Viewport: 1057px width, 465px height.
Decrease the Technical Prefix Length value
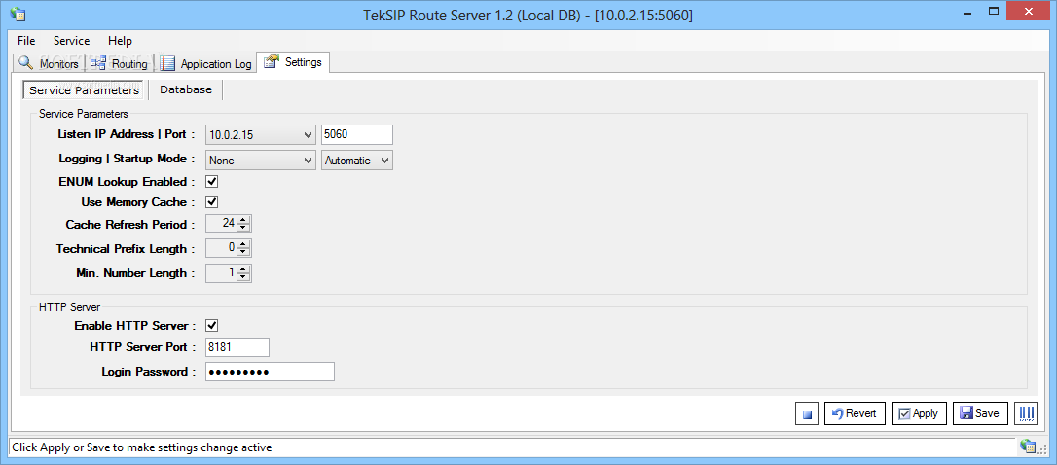tap(243, 253)
